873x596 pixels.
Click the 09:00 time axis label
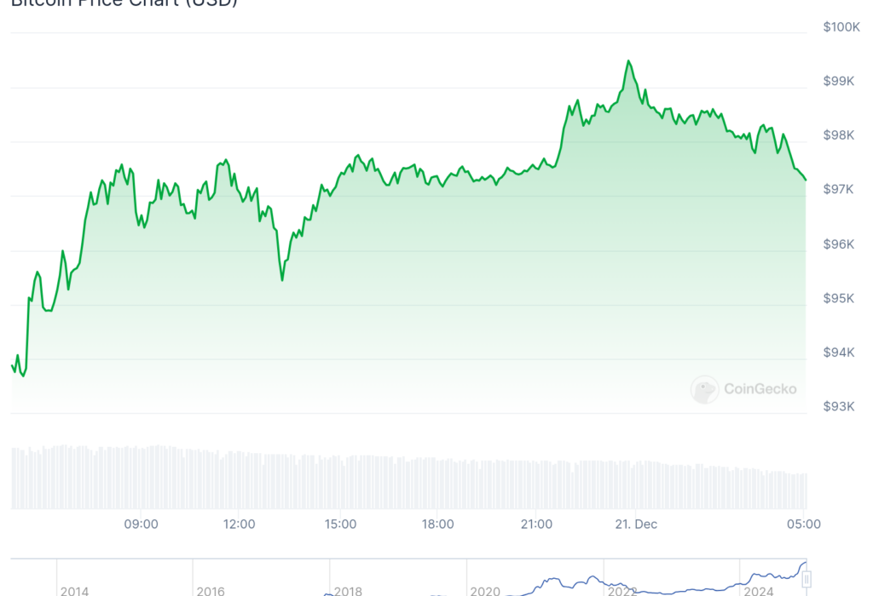(141, 524)
